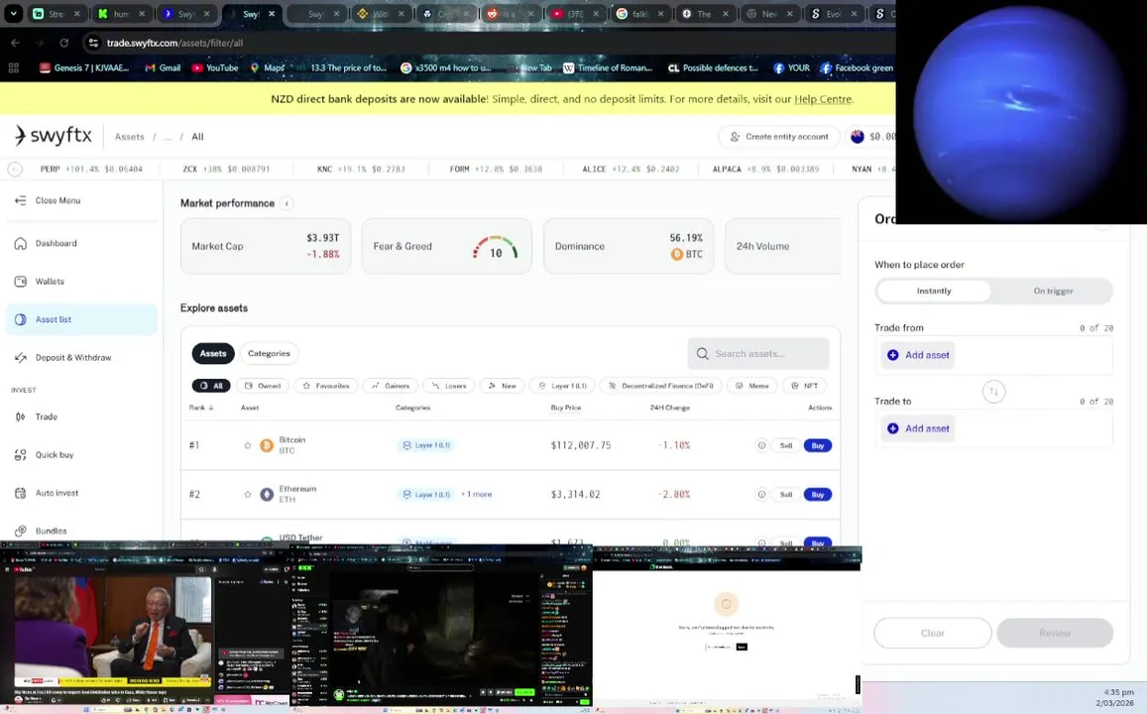This screenshot has width=1147, height=714.
Task: Filter assets by Losers
Action: 449,386
